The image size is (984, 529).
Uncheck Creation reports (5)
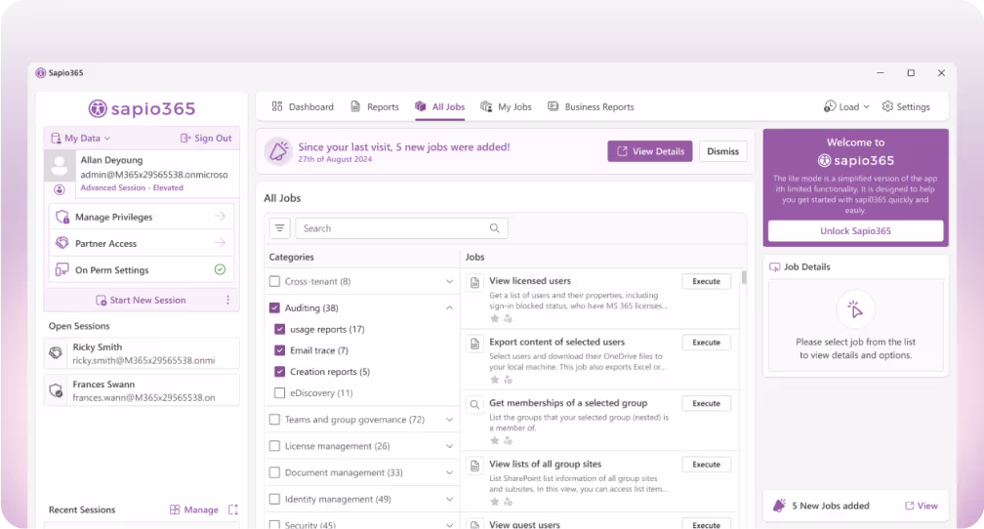(x=280, y=372)
